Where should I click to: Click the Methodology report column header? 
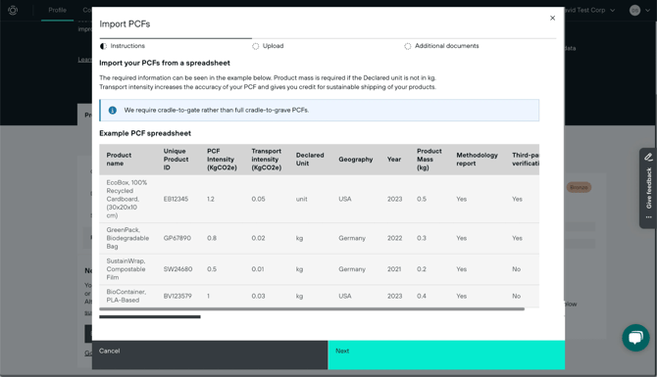tap(477, 160)
